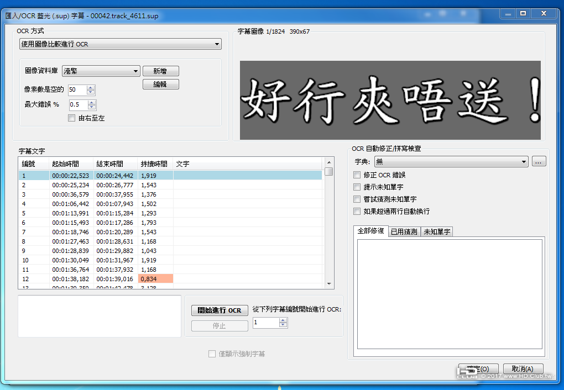Check 嘗試猜測未知單字

pos(357,199)
